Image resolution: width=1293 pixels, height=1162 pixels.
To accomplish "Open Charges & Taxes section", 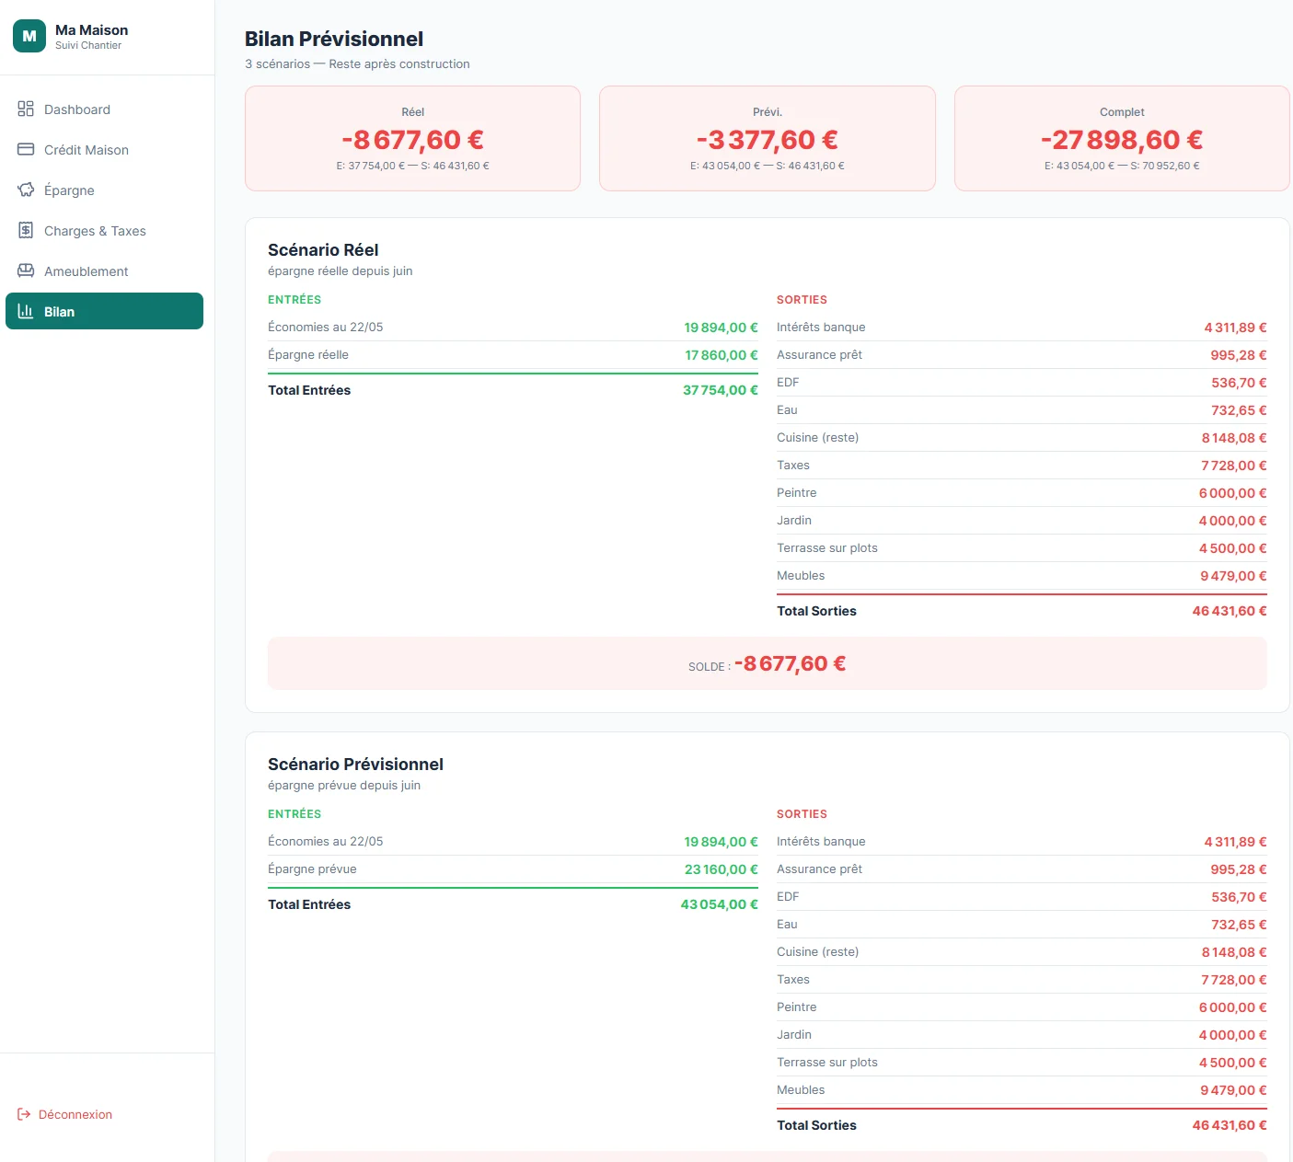I will (x=95, y=231).
